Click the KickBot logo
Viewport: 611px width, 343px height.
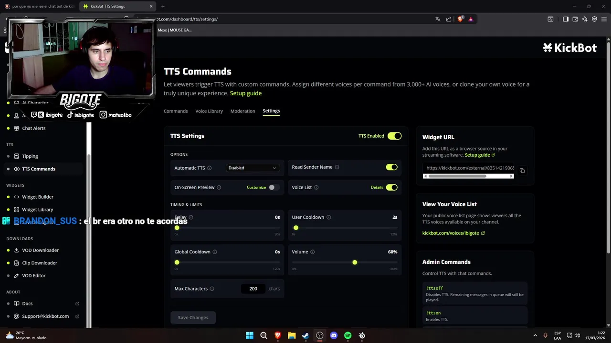pos(570,48)
